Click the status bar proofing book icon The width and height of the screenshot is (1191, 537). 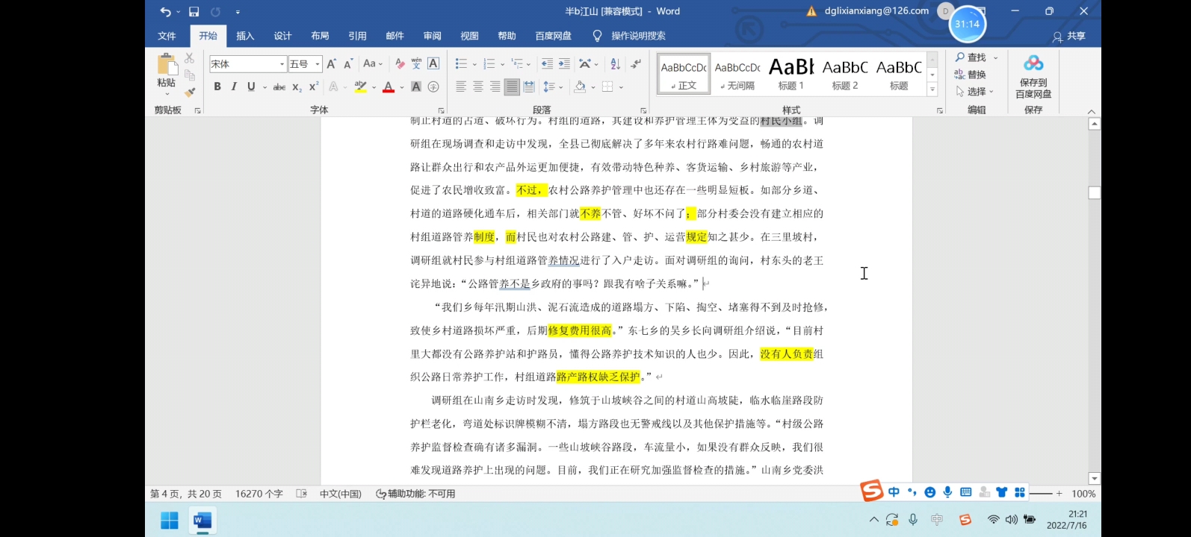click(x=302, y=494)
